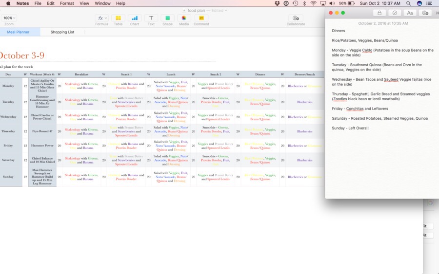Screen dimensions: 439x274
Task: Open the Media browser icon
Action: pyautogui.click(x=184, y=18)
